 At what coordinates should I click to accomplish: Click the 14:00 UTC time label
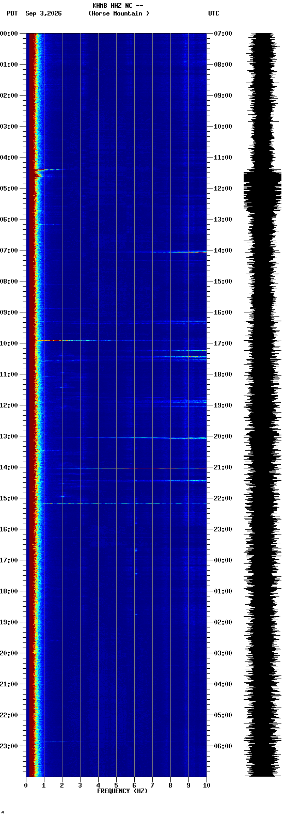pos(223,250)
